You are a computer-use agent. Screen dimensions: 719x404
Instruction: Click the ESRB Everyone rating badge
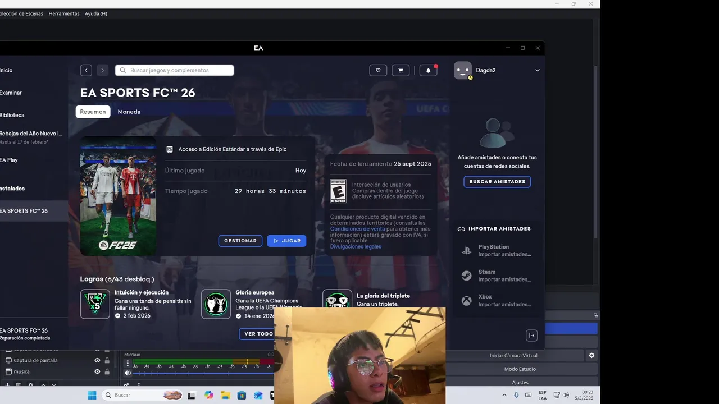coord(338,191)
